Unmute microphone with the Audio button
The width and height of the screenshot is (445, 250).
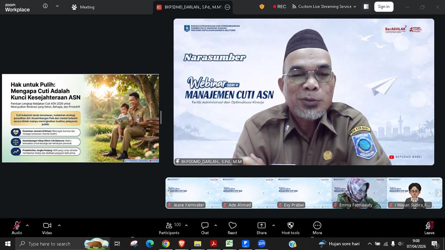click(17, 228)
